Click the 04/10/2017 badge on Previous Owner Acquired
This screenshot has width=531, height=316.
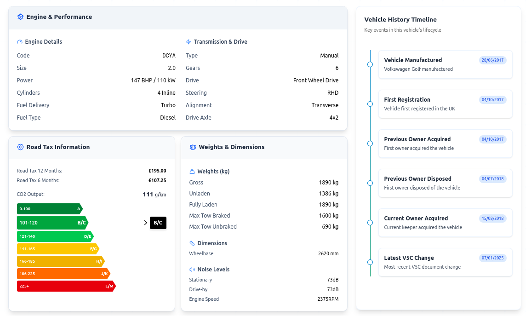pos(493,139)
